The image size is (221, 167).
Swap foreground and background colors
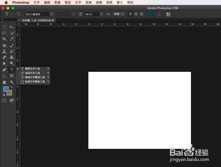coord(11,87)
